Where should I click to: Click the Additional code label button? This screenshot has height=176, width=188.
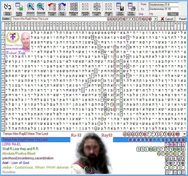point(73,14)
